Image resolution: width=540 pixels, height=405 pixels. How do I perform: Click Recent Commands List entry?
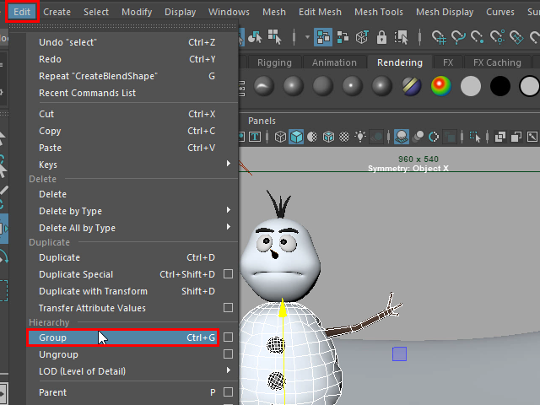tap(87, 93)
